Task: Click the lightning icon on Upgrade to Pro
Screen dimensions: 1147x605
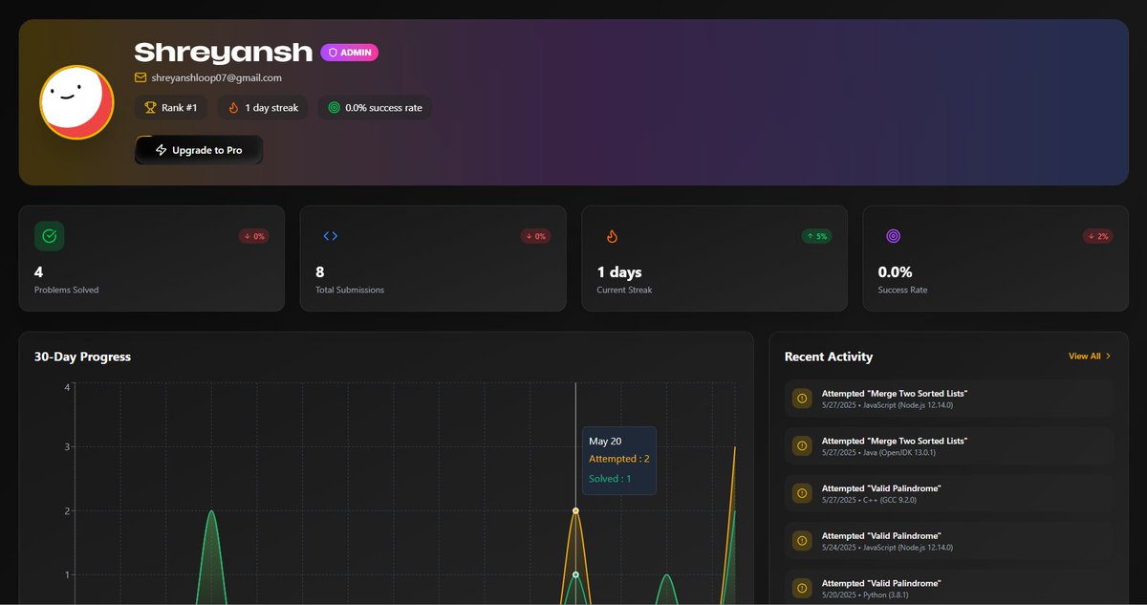Action: coord(161,150)
